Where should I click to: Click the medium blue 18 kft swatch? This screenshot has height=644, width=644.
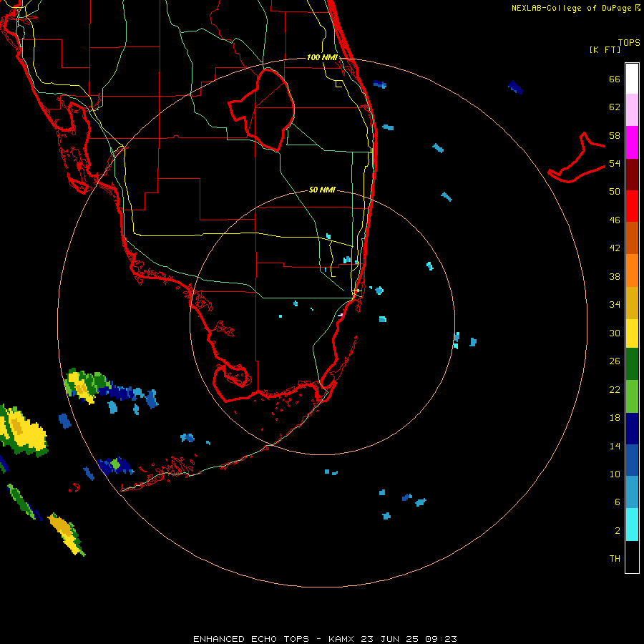(632, 460)
